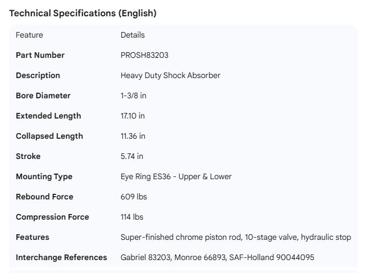The width and height of the screenshot is (365, 273).
Task: Click the Rebound Force value 609 lbs
Action: coord(134,197)
